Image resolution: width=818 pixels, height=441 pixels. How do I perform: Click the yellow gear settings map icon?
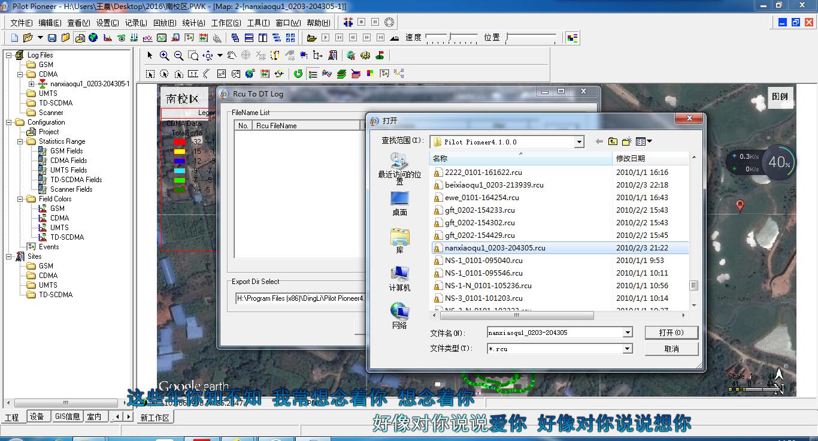[x=365, y=56]
